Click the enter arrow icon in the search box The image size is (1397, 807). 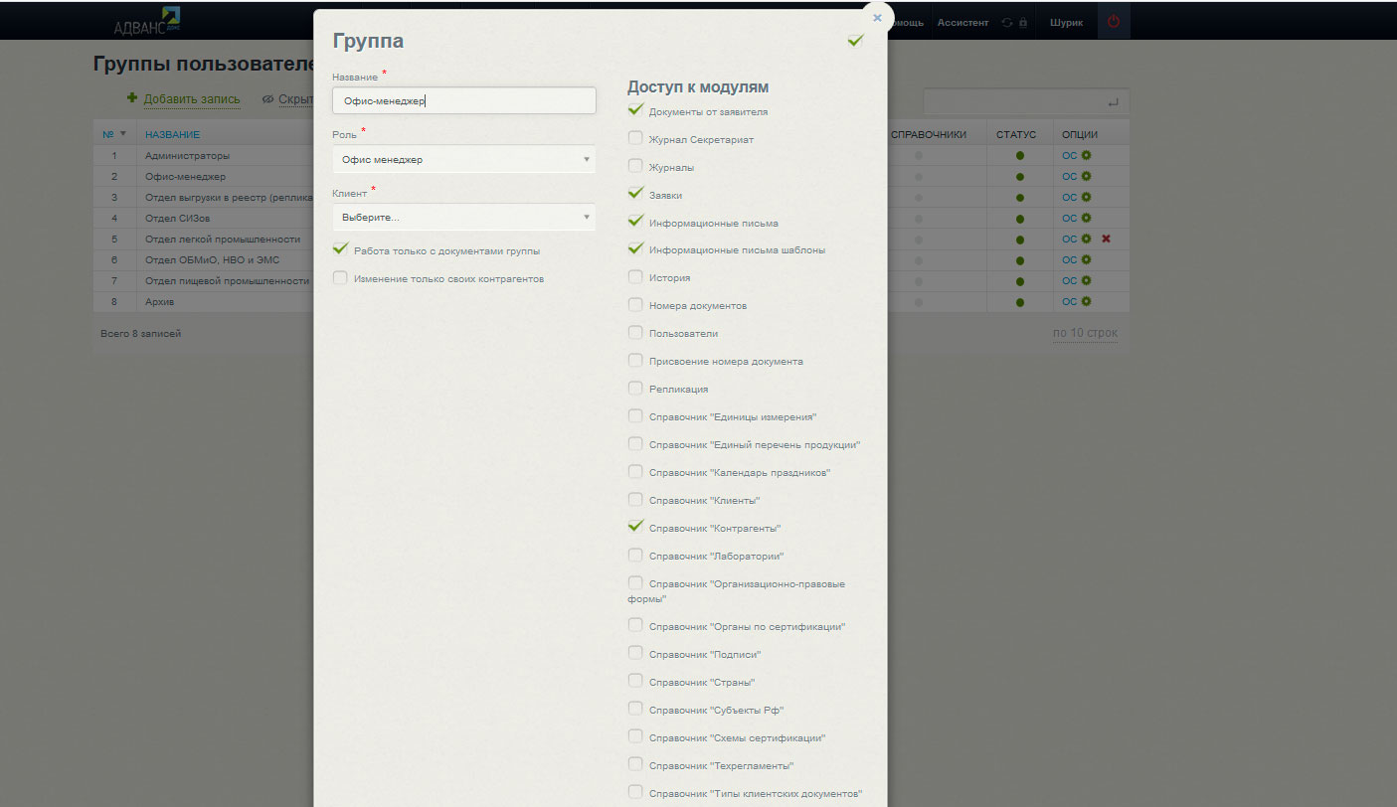coord(1112,102)
